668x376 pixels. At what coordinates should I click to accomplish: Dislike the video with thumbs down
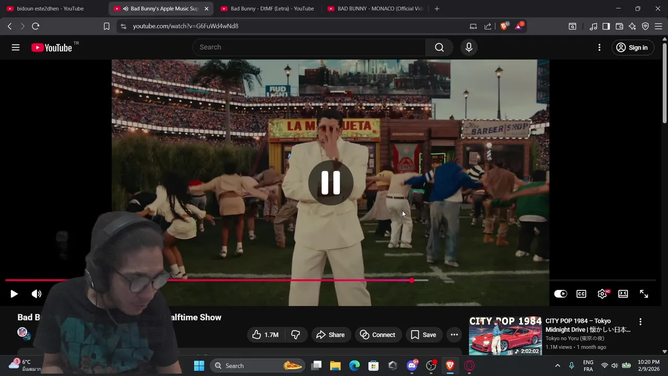[x=295, y=335]
